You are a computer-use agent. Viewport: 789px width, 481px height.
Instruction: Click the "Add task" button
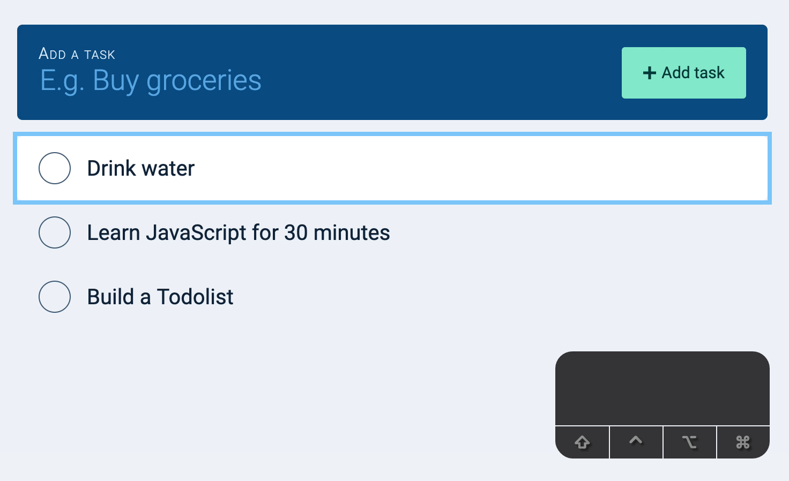[683, 72]
